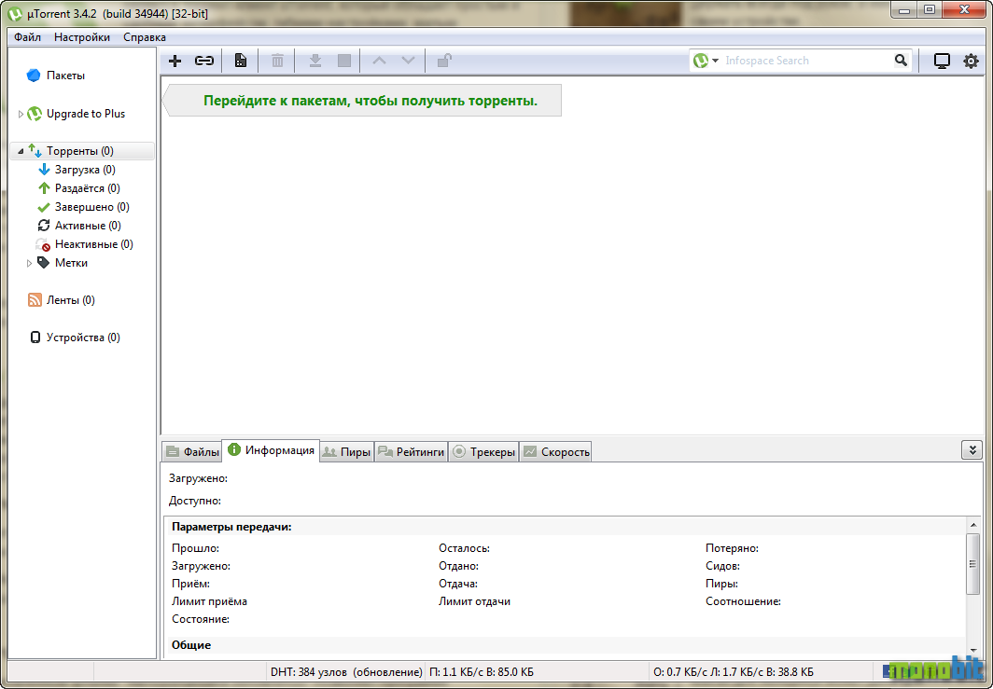Open the search provider dropdown arrow

[715, 61]
